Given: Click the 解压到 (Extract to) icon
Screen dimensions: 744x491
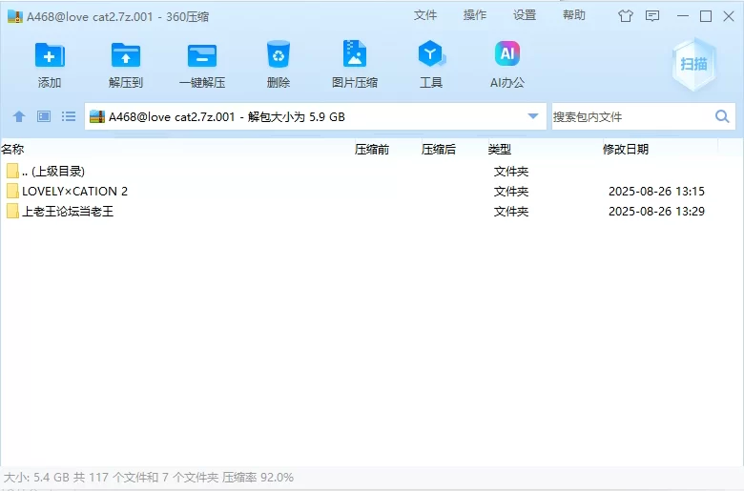Looking at the screenshot, I should (x=126, y=55).
